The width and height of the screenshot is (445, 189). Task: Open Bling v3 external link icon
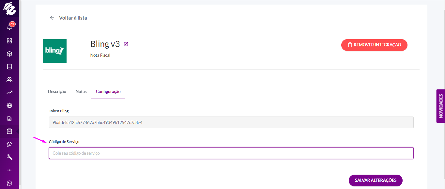[x=126, y=44]
